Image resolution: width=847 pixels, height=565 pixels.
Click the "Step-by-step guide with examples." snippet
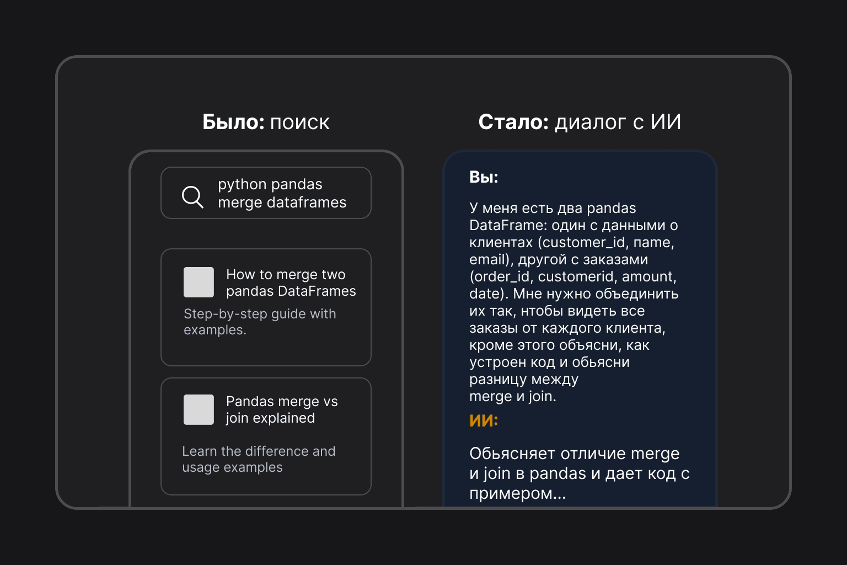coord(259,322)
